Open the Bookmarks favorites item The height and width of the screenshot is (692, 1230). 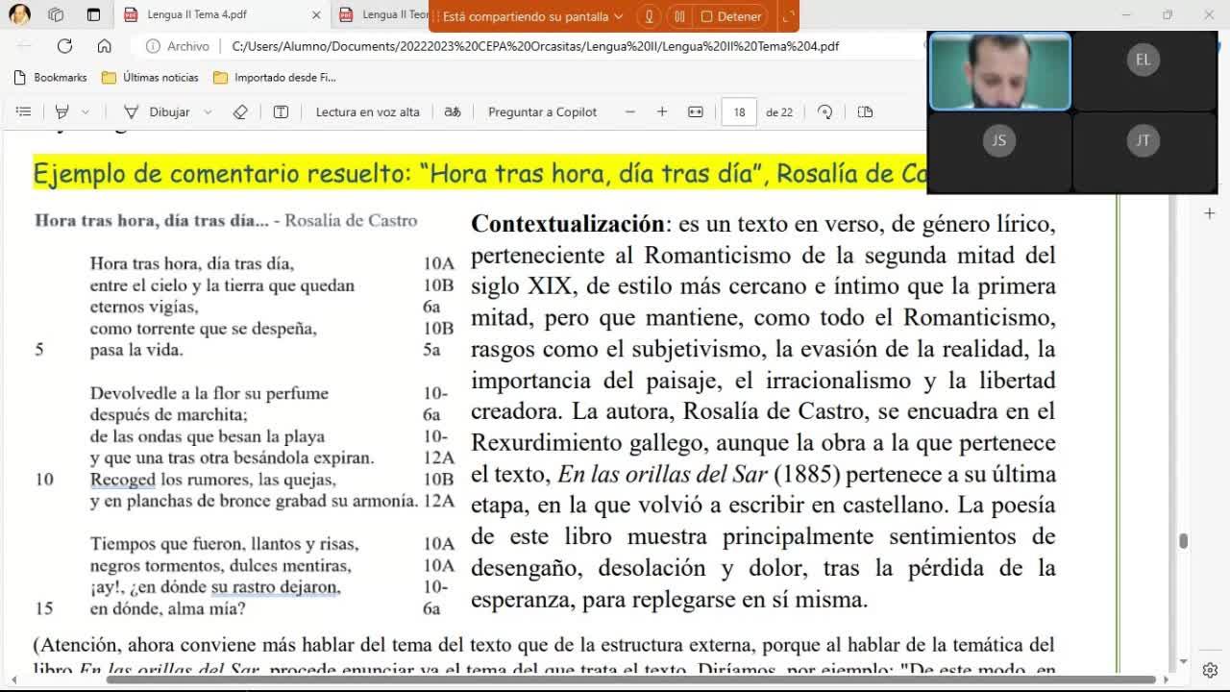tap(51, 77)
